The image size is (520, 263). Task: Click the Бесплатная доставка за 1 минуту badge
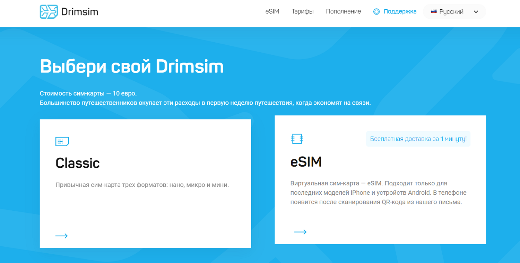point(418,139)
